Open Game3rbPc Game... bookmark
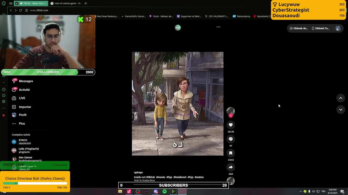This screenshot has height=195, width=348. [133, 16]
